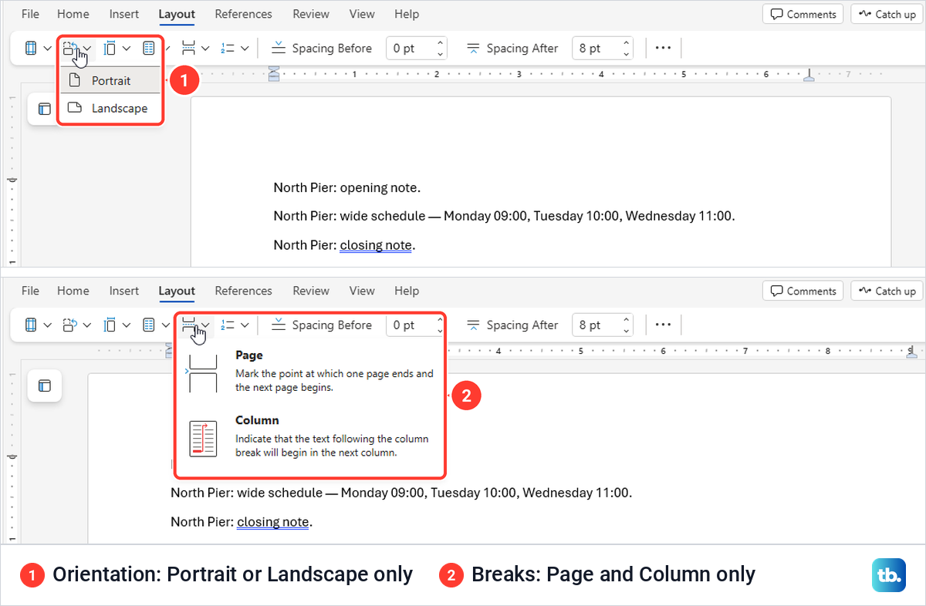Click the underlined 'closing note' in the top document
926x606 pixels.
(x=376, y=245)
